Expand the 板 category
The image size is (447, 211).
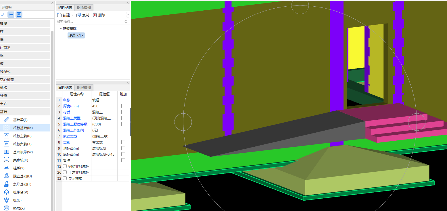click(25, 64)
